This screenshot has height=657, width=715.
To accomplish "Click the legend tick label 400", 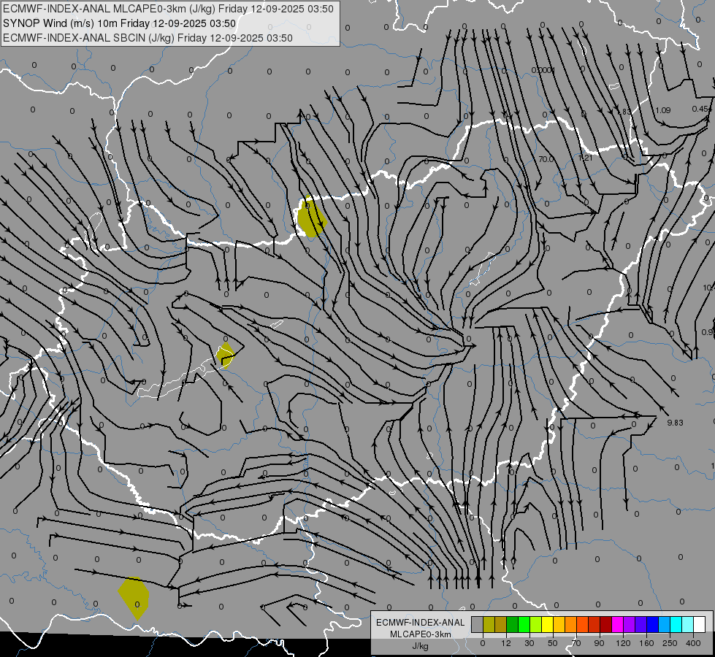I will tap(693, 643).
